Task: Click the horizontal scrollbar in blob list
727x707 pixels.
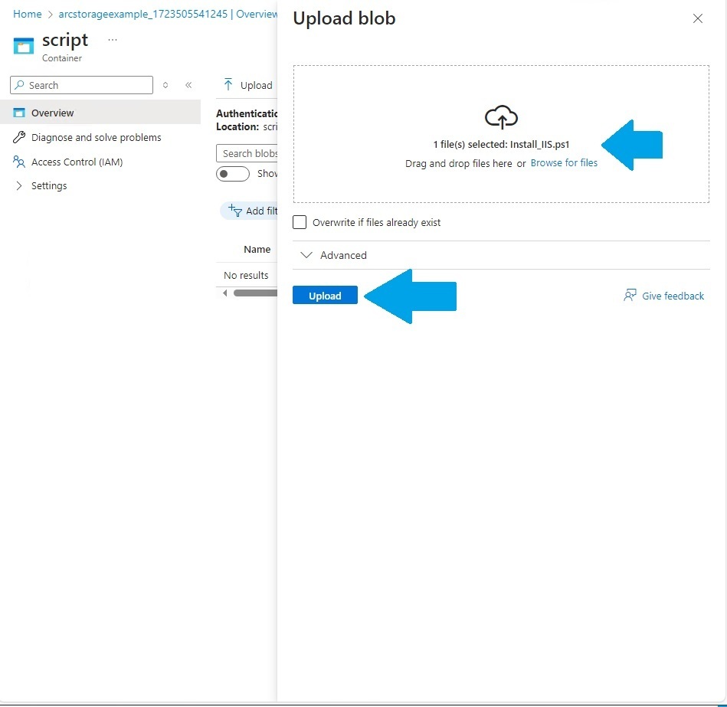Action: pos(255,293)
